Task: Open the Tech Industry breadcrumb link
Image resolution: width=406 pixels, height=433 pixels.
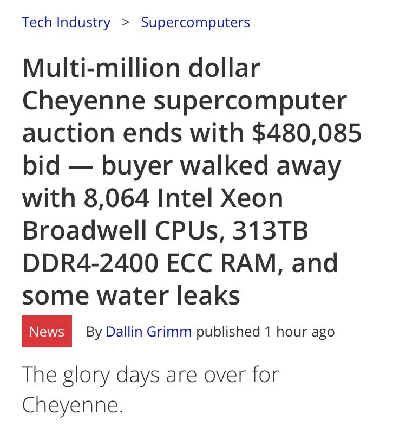Action: (66, 23)
